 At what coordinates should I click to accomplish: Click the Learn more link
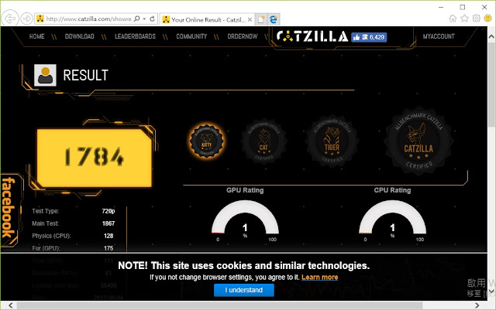coord(319,278)
